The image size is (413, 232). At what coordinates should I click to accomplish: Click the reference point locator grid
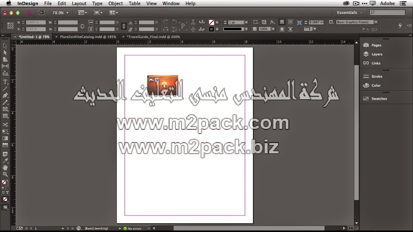pyautogui.click(x=10, y=25)
